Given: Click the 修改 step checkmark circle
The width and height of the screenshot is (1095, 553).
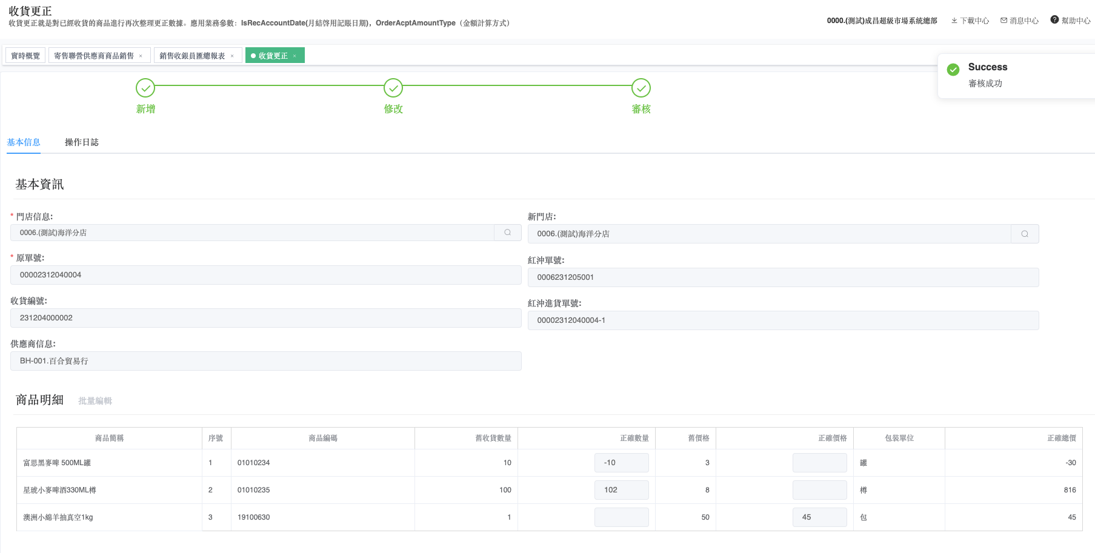Looking at the screenshot, I should (393, 88).
